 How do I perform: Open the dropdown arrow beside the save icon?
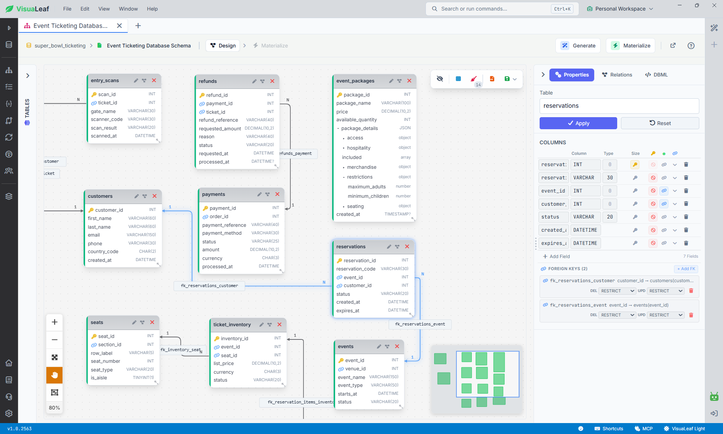[x=515, y=79]
